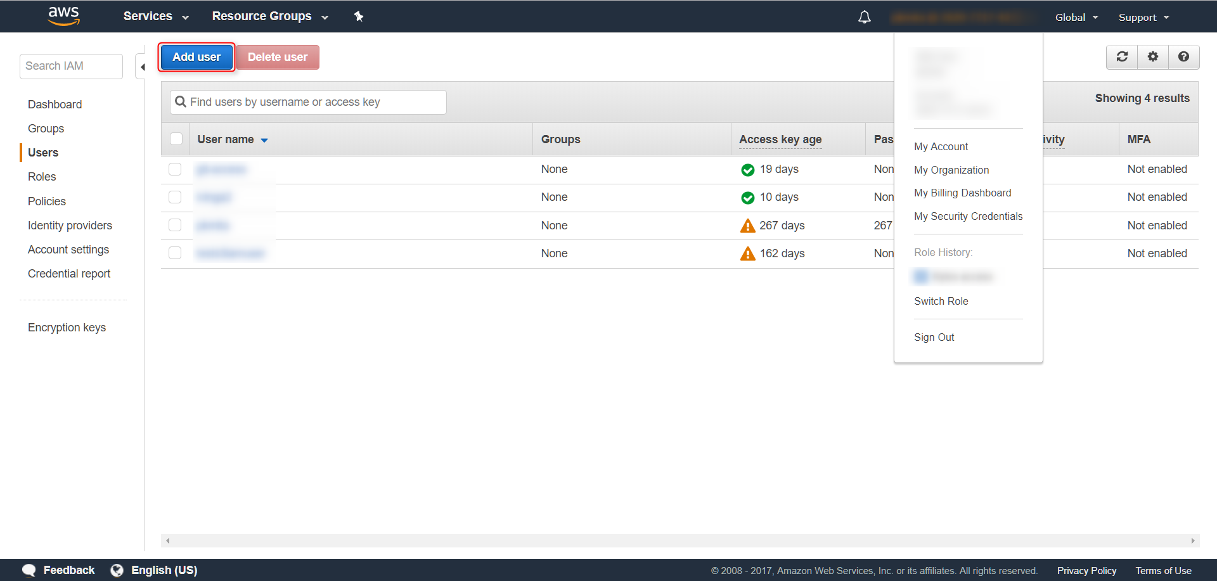Open the Support dropdown
The image size is (1217, 581).
point(1143,17)
